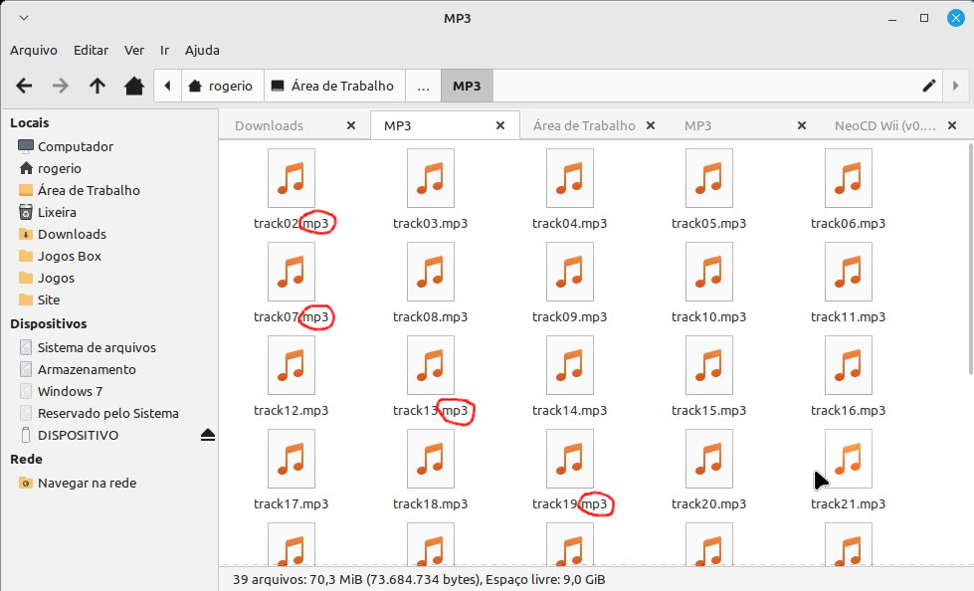
Task: Open Windows 7 partition in sidebar
Action: 70,391
